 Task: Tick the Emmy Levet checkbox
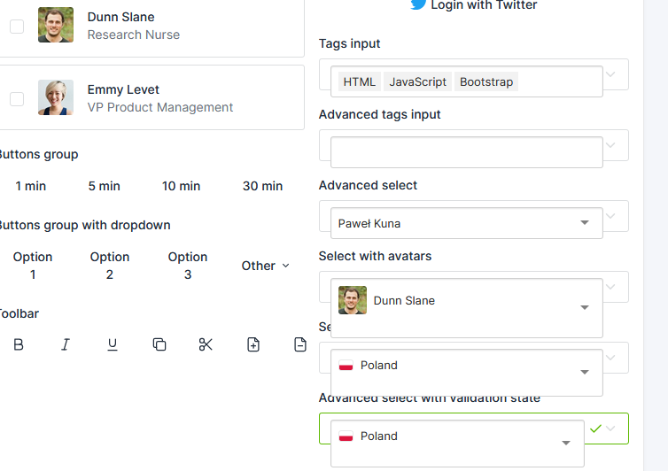pyautogui.click(x=17, y=98)
